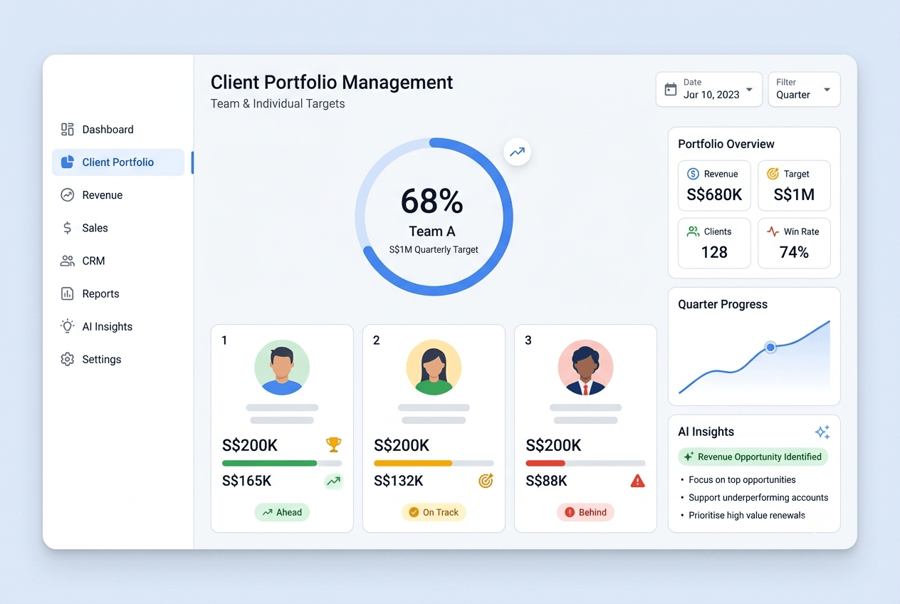Click the calendar icon in Date picker
The image size is (900, 604).
click(x=671, y=89)
